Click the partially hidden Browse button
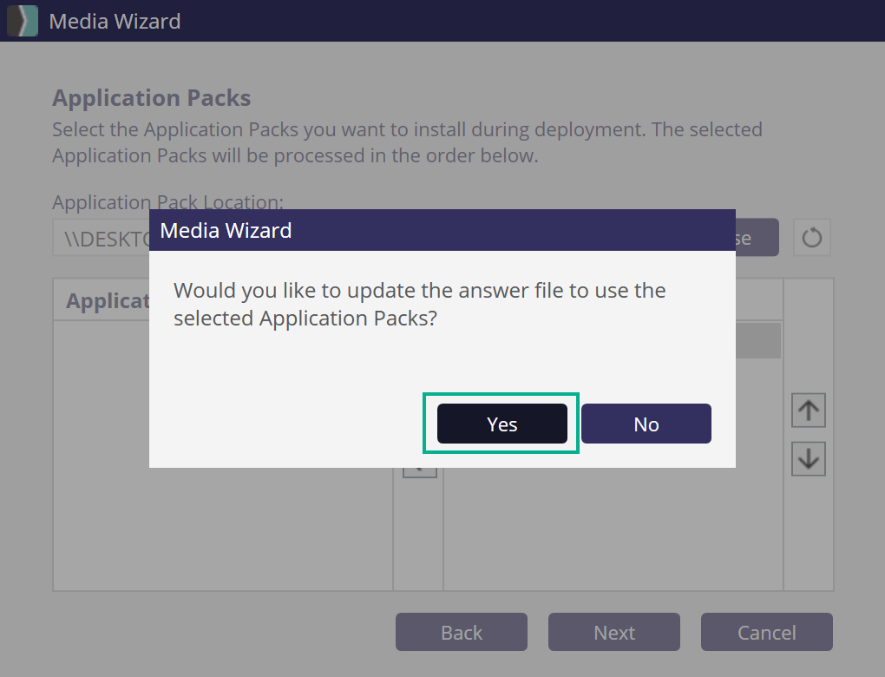Image resolution: width=885 pixels, height=677 pixels. [x=757, y=238]
